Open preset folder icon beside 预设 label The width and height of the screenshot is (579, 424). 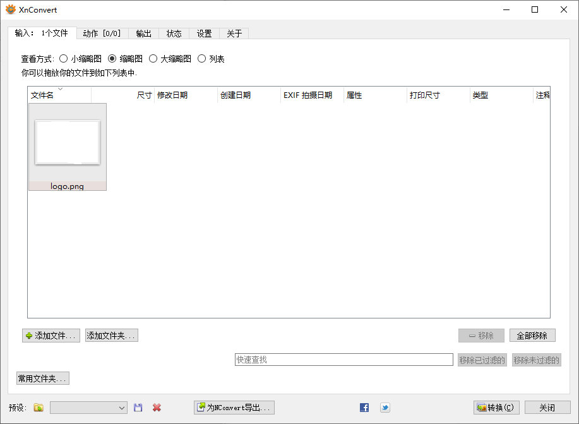coord(39,408)
